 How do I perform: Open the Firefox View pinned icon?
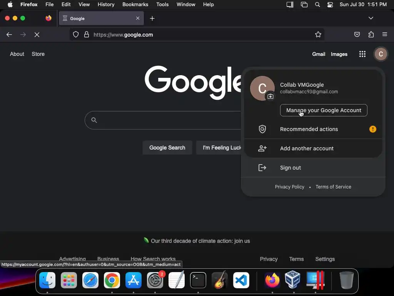click(48, 18)
